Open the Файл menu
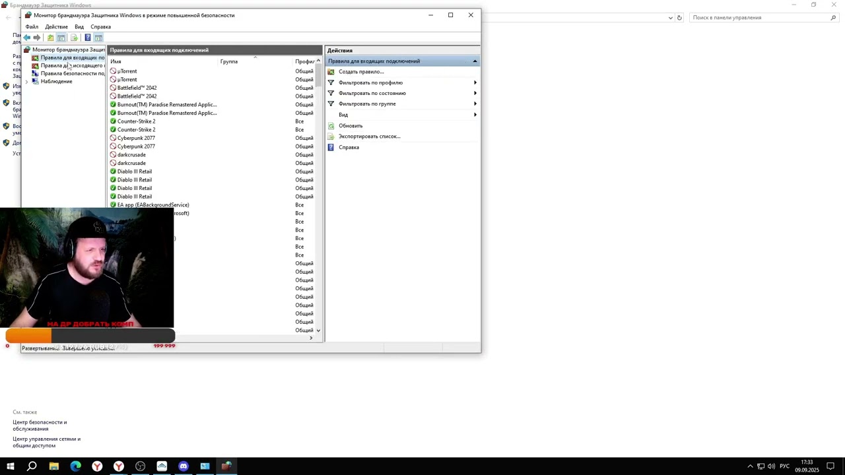This screenshot has height=475, width=845. (32, 27)
